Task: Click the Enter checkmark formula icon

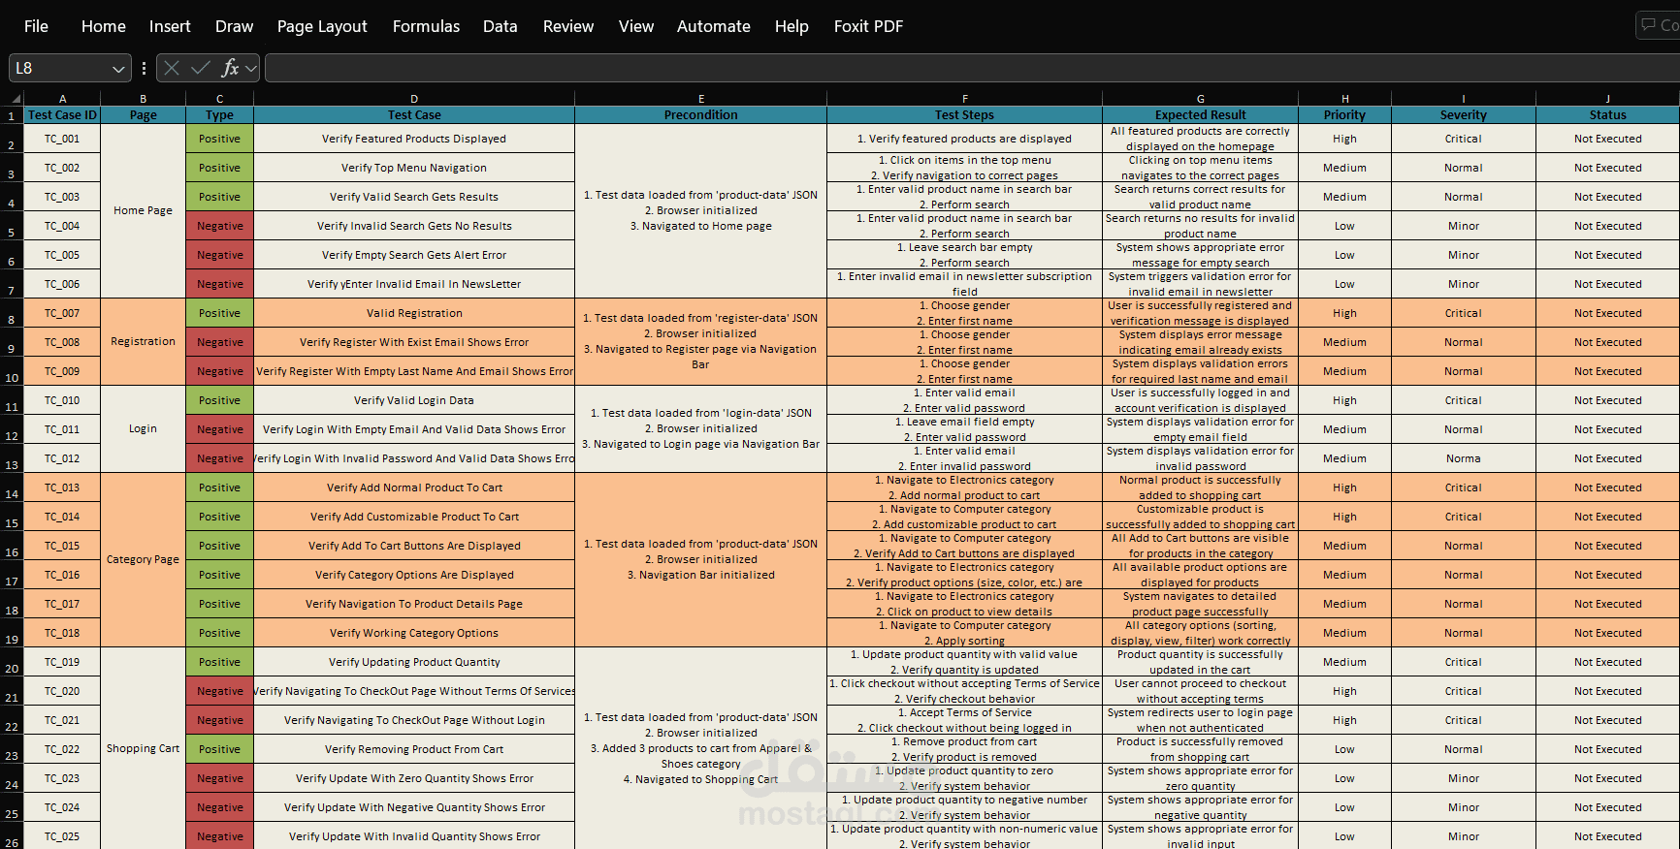Action: tap(201, 68)
